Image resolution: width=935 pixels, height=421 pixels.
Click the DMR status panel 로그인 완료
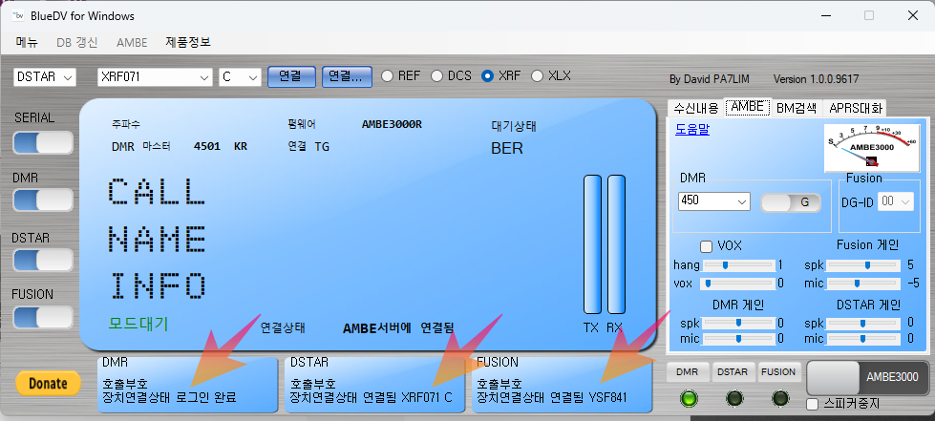(x=188, y=385)
